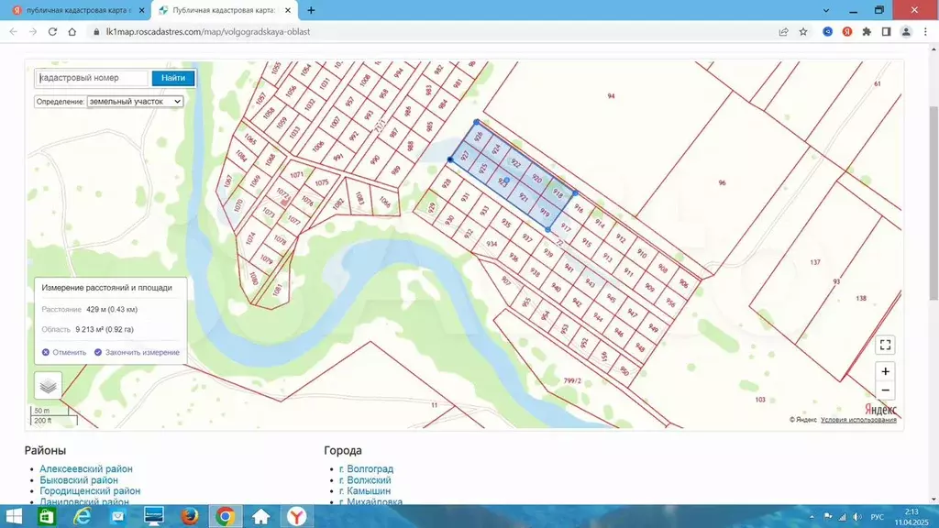Screen dimensions: 939x528
Task: Switch to the first 'публичная кадастровая карта' tab
Action: pos(77,10)
